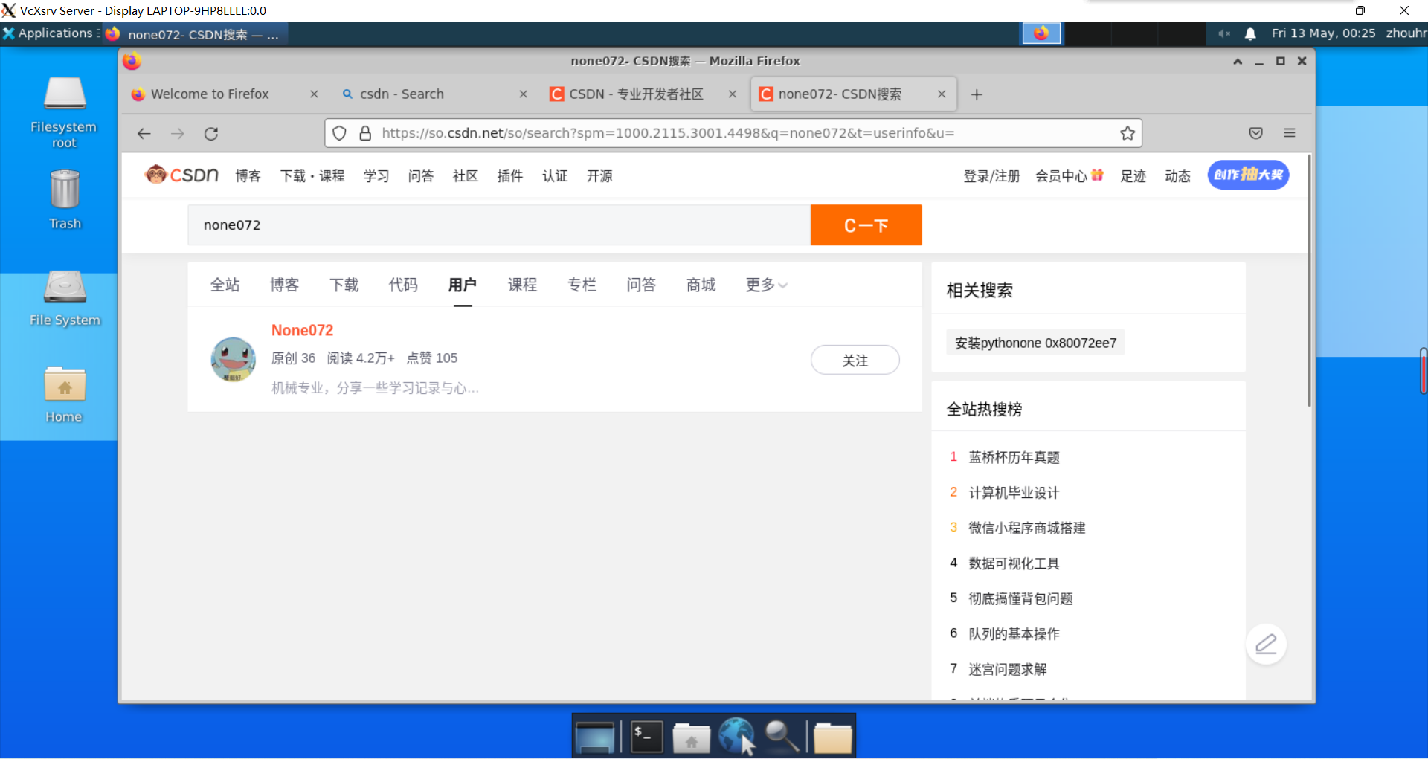The height and width of the screenshot is (759, 1428).
Task: Open hot search 蓝桥杯历年真题
Action: [1014, 457]
